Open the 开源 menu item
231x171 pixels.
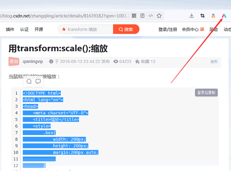pyautogui.click(x=39, y=30)
